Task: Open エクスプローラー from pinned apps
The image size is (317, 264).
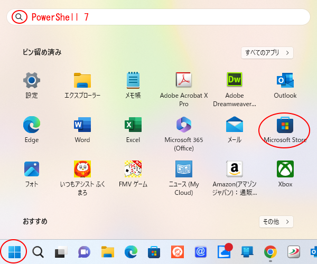Action: 82,85
